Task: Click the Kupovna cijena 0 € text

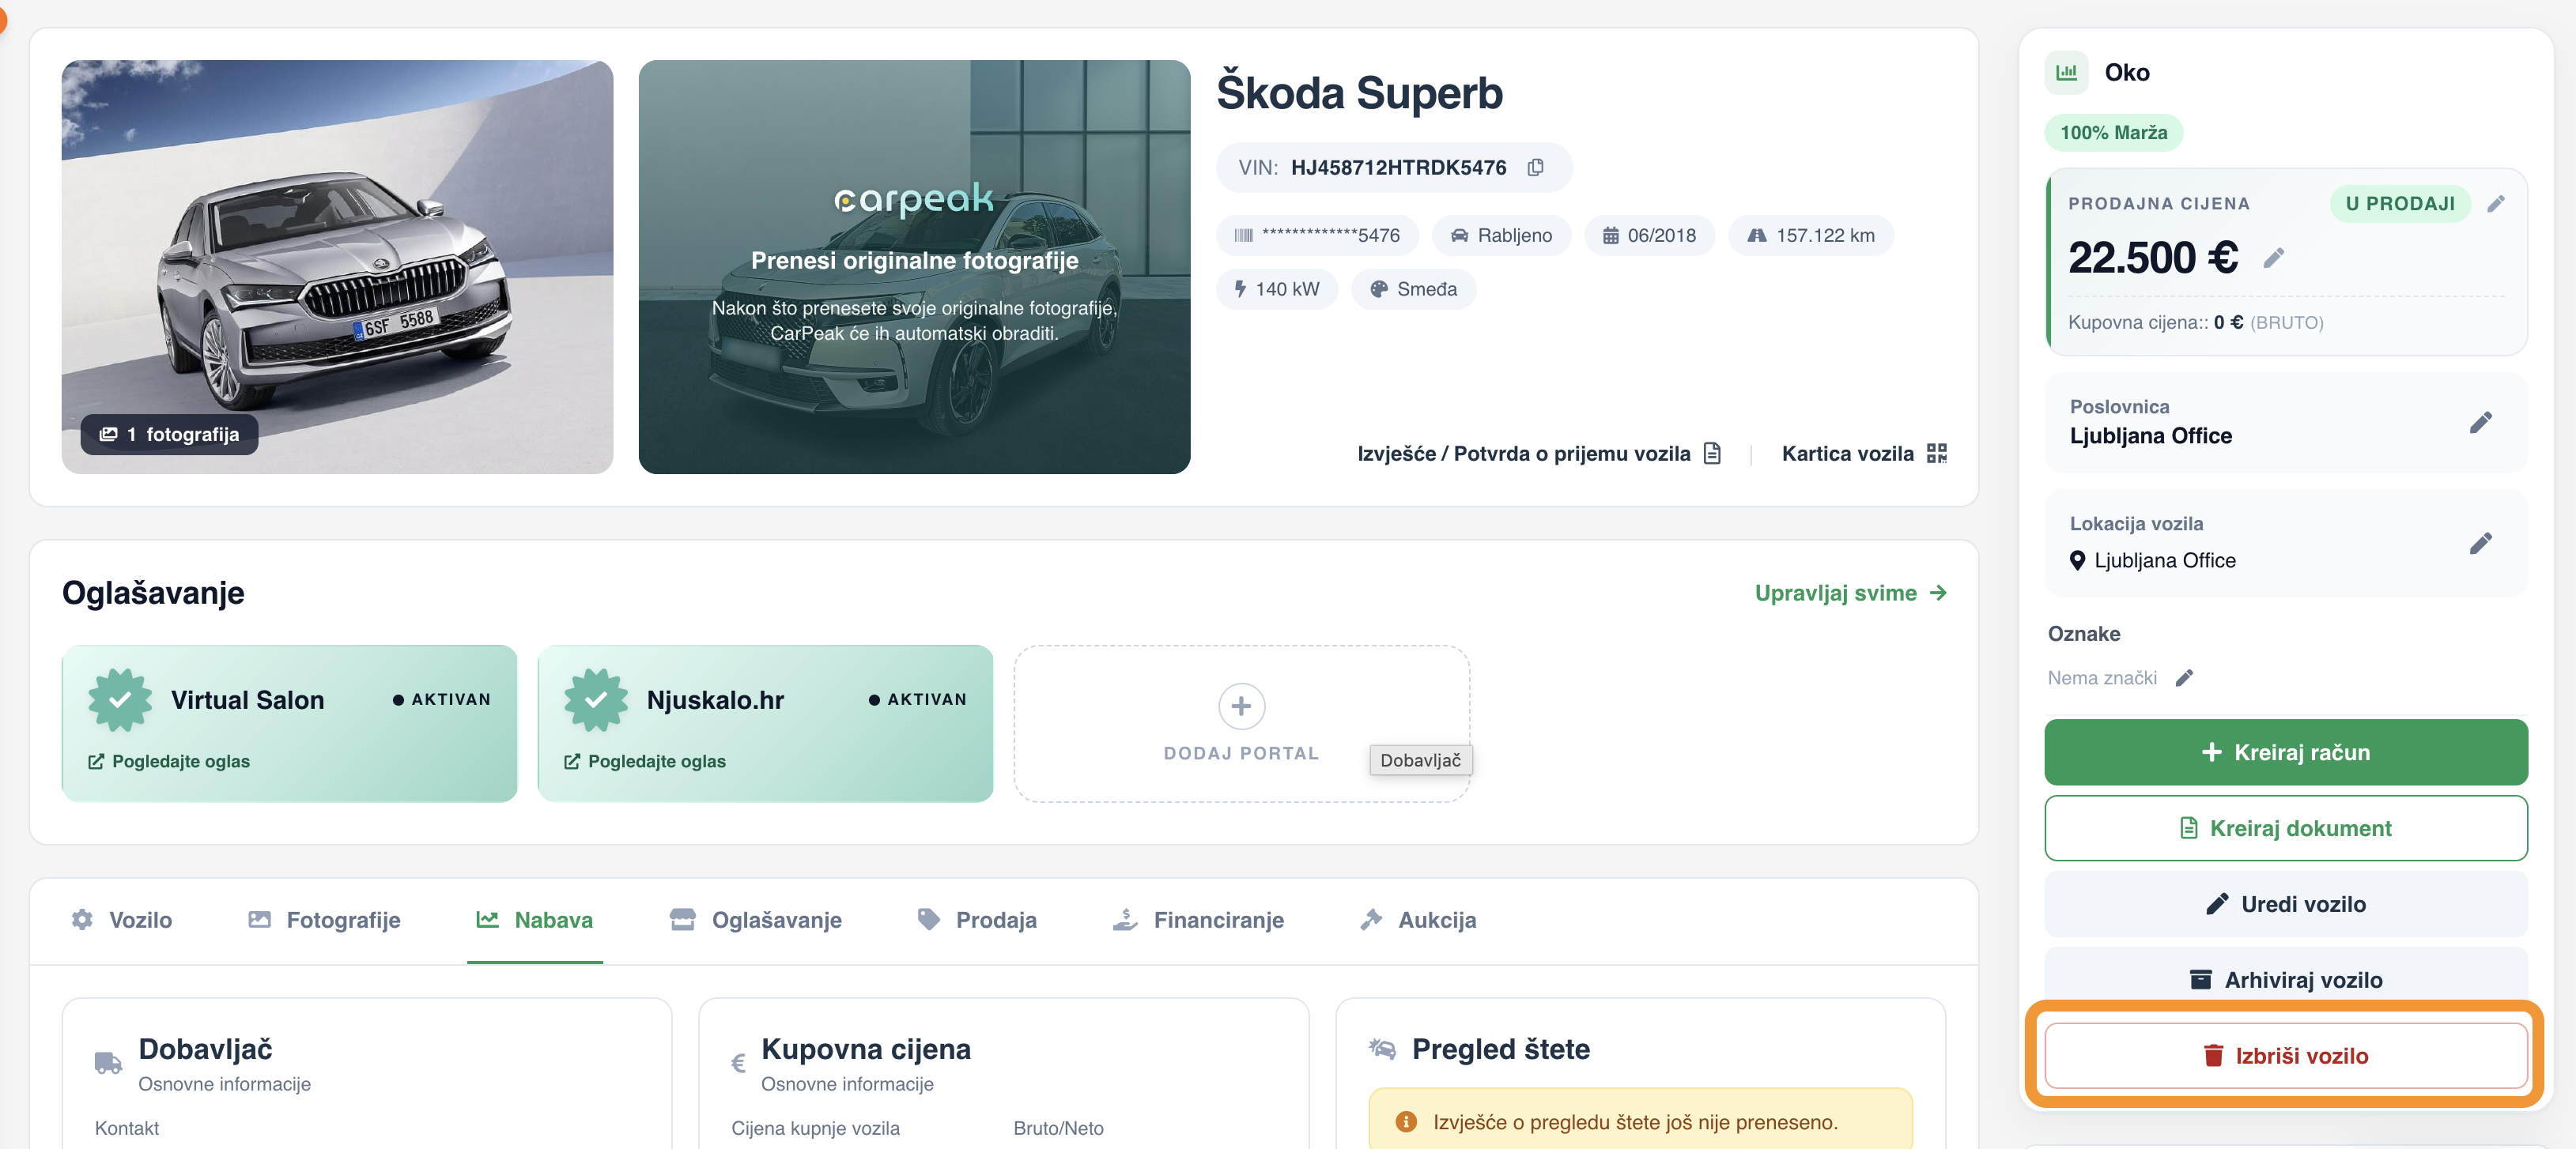Action: (2195, 322)
